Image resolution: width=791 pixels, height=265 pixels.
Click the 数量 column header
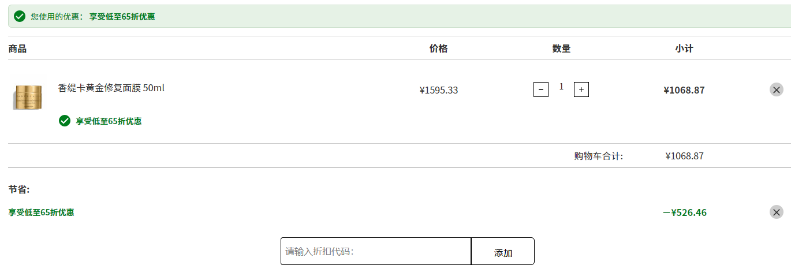(x=561, y=48)
